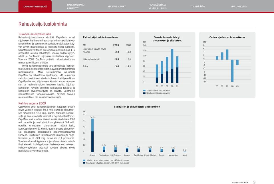274x184 pixels.
Task: Click the 1 % label above Muut bar
Action: click(185, 150)
